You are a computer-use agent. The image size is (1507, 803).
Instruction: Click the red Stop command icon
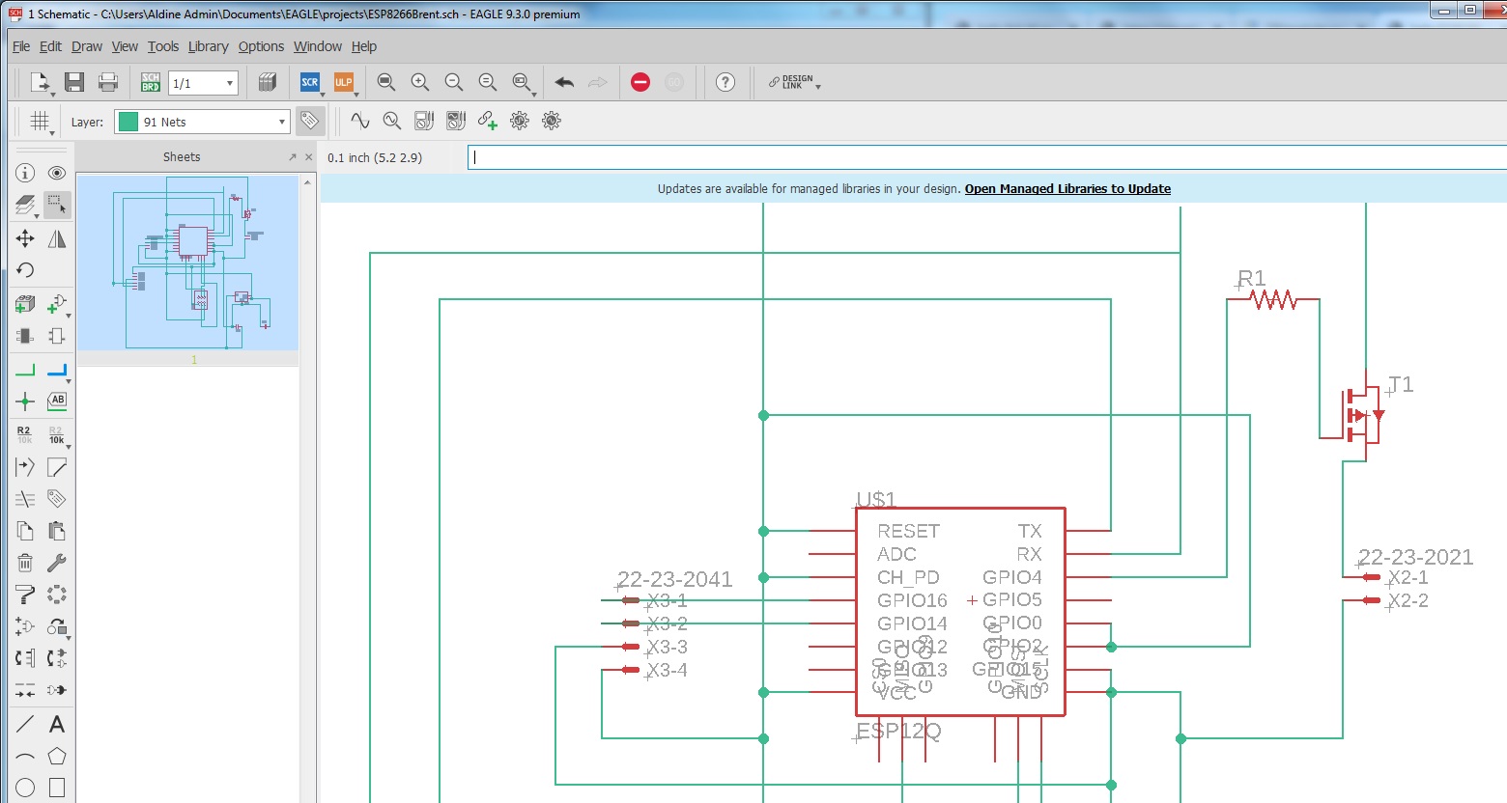(640, 83)
